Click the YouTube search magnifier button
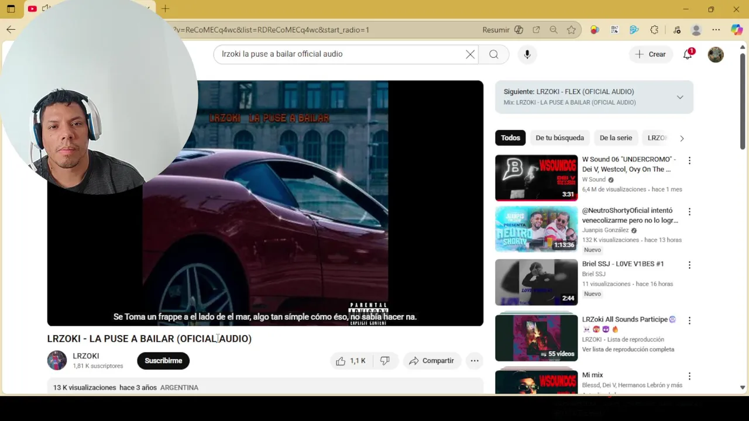 (494, 54)
